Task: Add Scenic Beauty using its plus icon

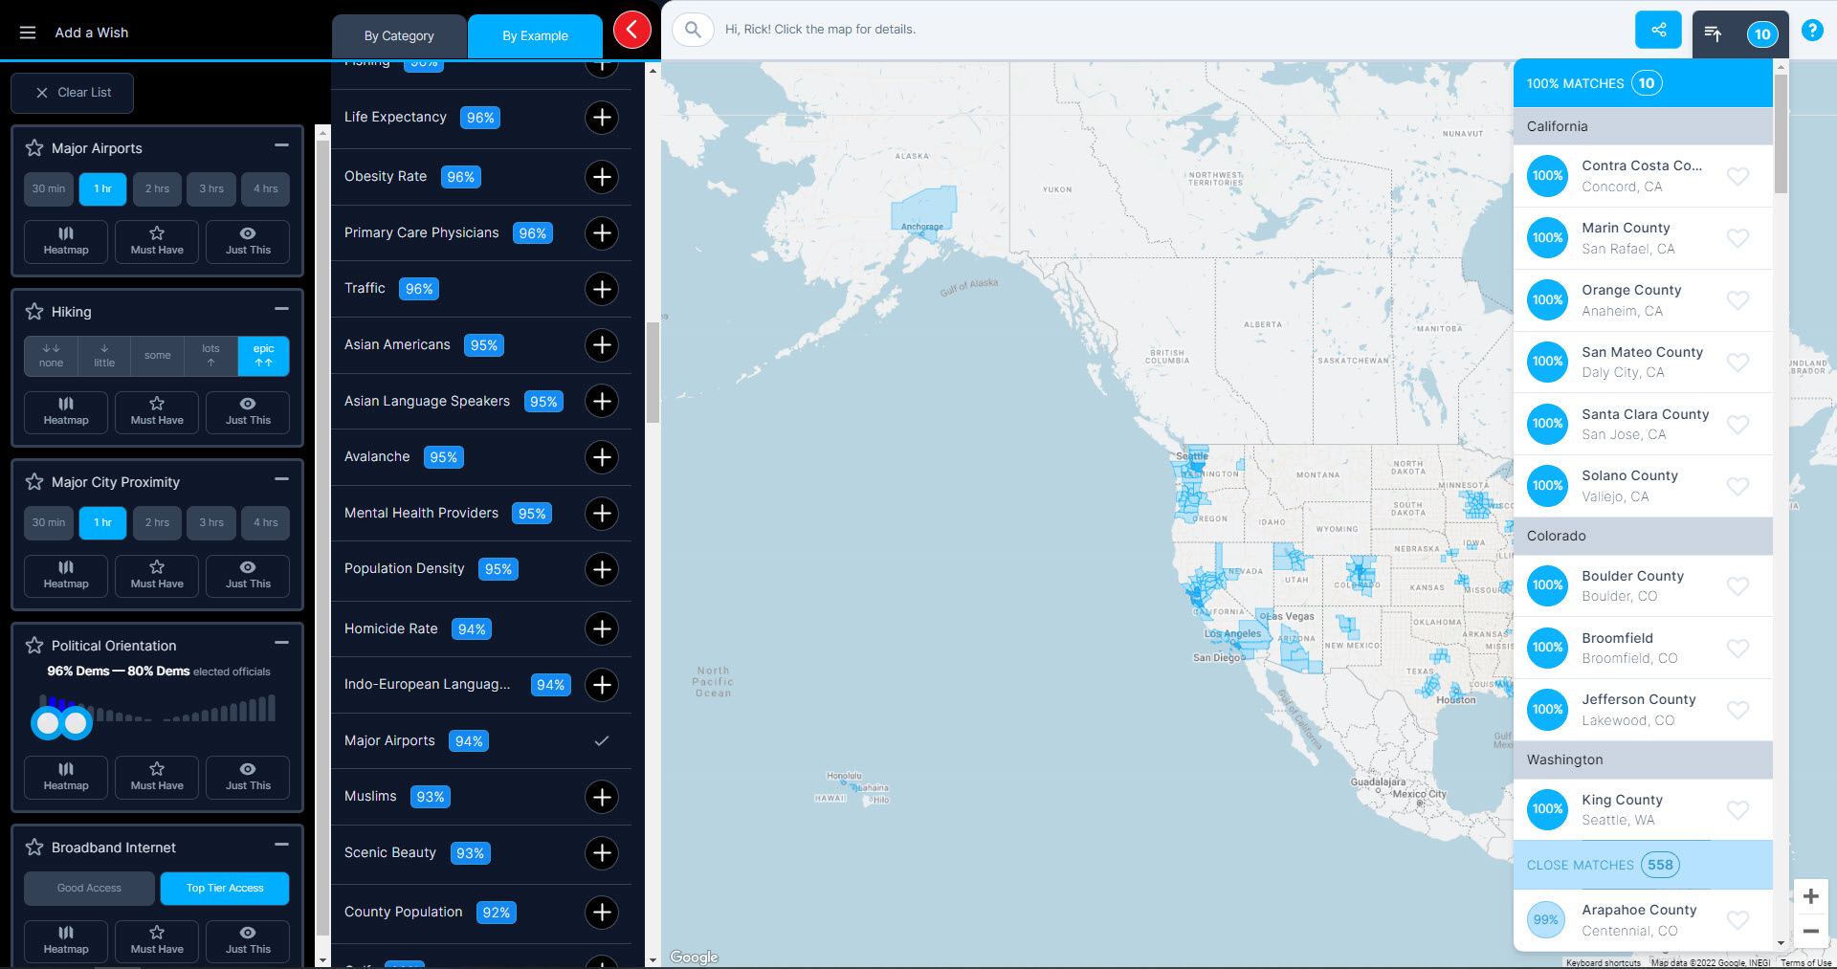Action: click(601, 853)
